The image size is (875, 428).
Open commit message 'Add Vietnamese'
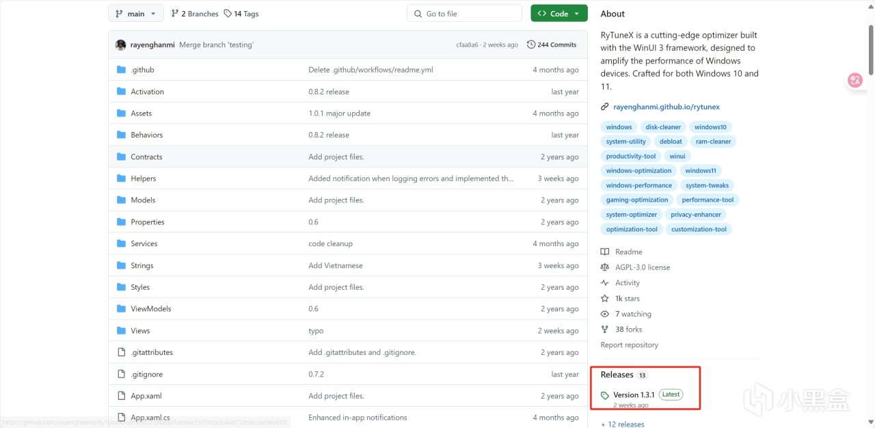tap(336, 265)
